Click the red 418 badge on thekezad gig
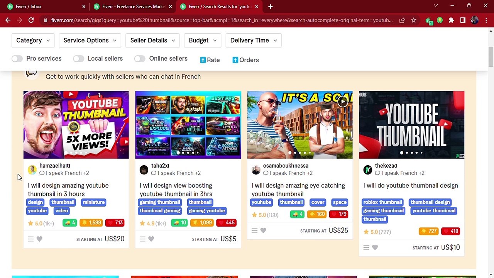 point(450,231)
